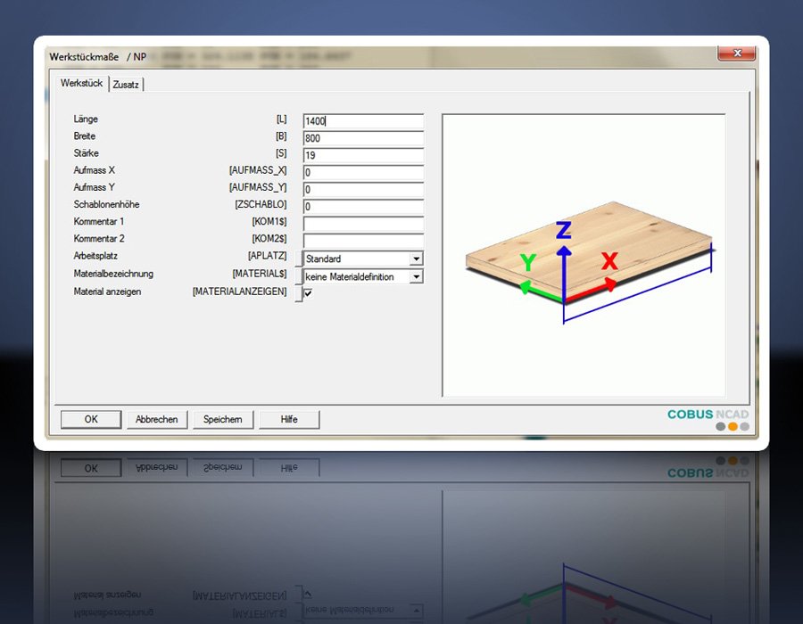This screenshot has width=803, height=624.
Task: Switch to the Werkstück tab
Action: tap(81, 83)
